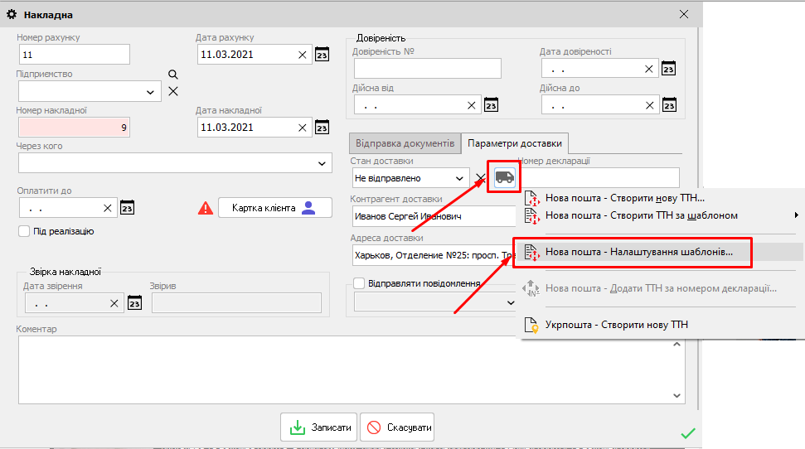Click the search magnifier next to Підприємство
This screenshot has width=805, height=449.
click(x=173, y=75)
